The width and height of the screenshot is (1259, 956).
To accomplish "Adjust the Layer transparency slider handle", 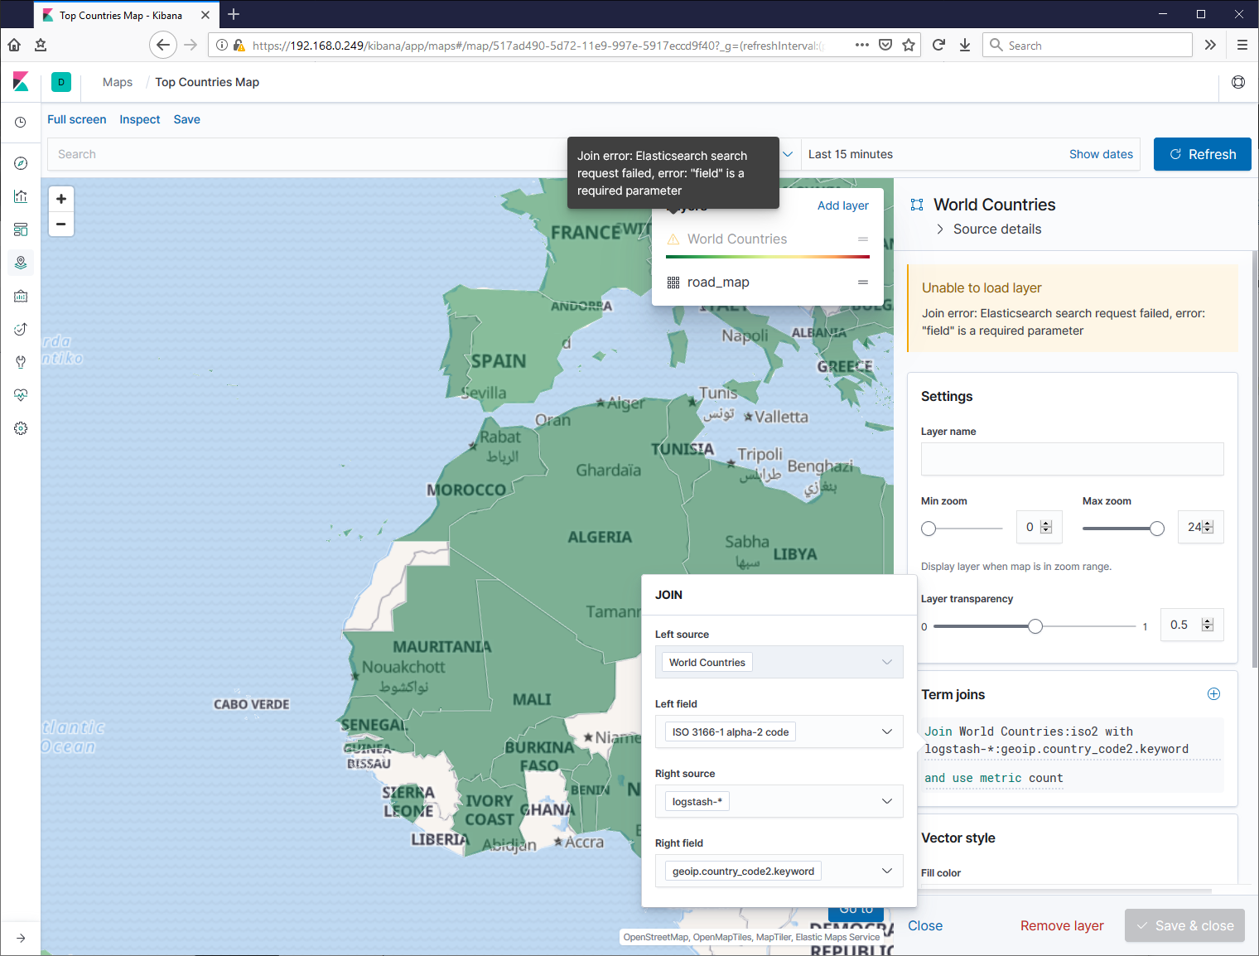I will (1035, 626).
